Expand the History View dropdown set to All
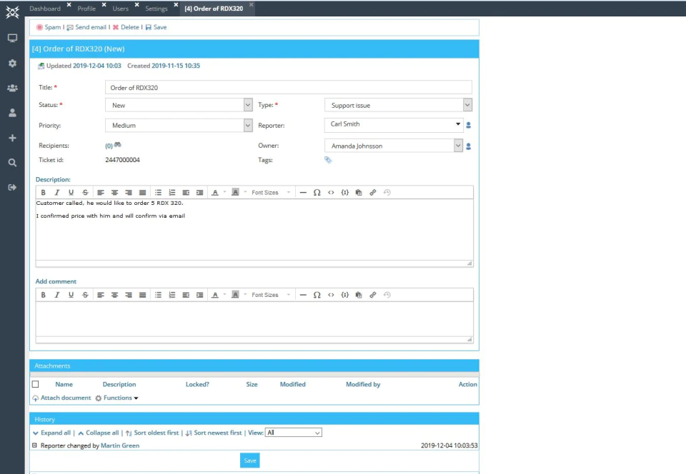Viewport: 686px width, 474px height. 294,433
